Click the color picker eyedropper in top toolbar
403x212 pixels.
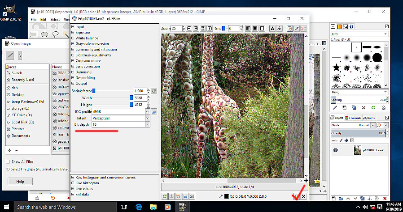[296, 29]
